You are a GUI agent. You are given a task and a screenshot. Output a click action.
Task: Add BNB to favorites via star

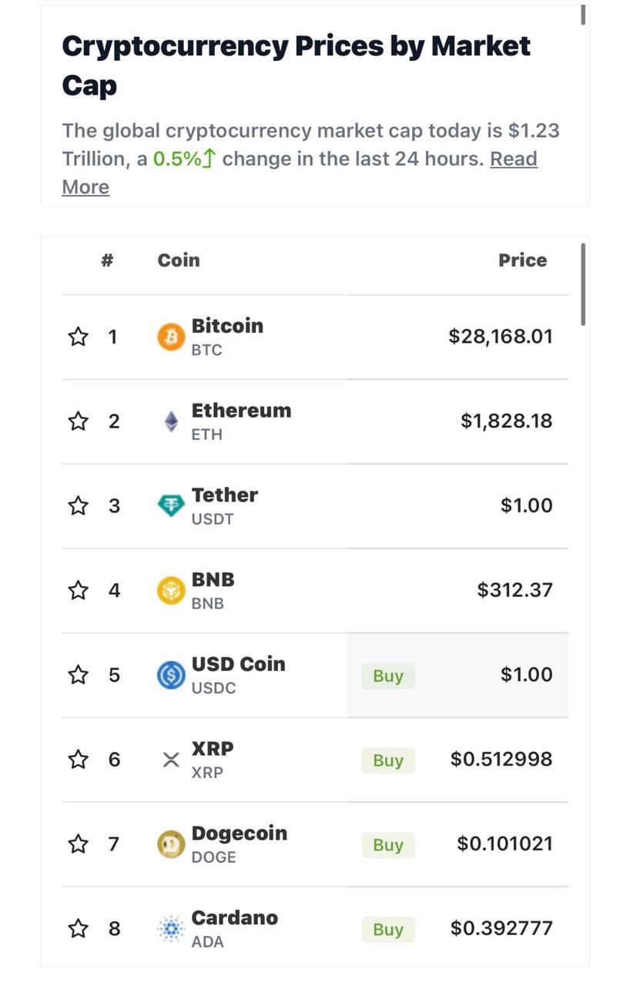(x=78, y=591)
